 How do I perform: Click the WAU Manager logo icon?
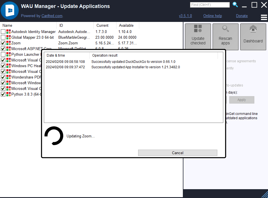point(10,11)
